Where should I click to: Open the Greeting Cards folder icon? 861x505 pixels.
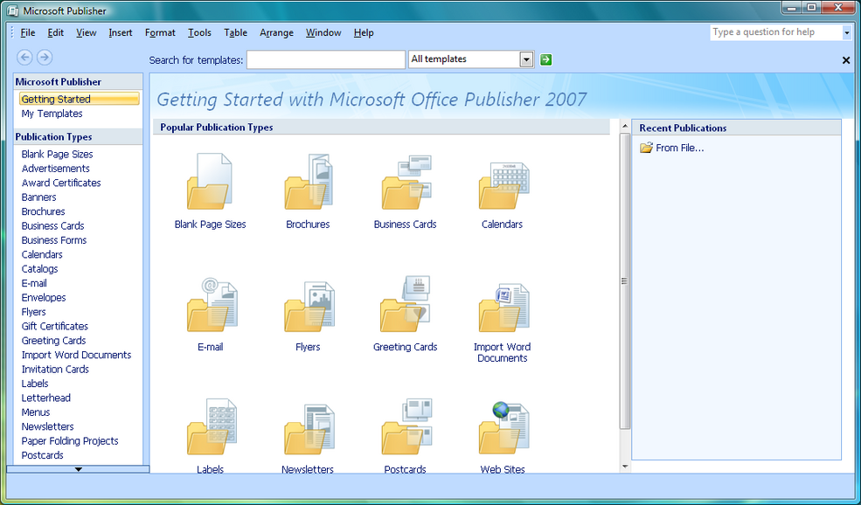(x=406, y=304)
